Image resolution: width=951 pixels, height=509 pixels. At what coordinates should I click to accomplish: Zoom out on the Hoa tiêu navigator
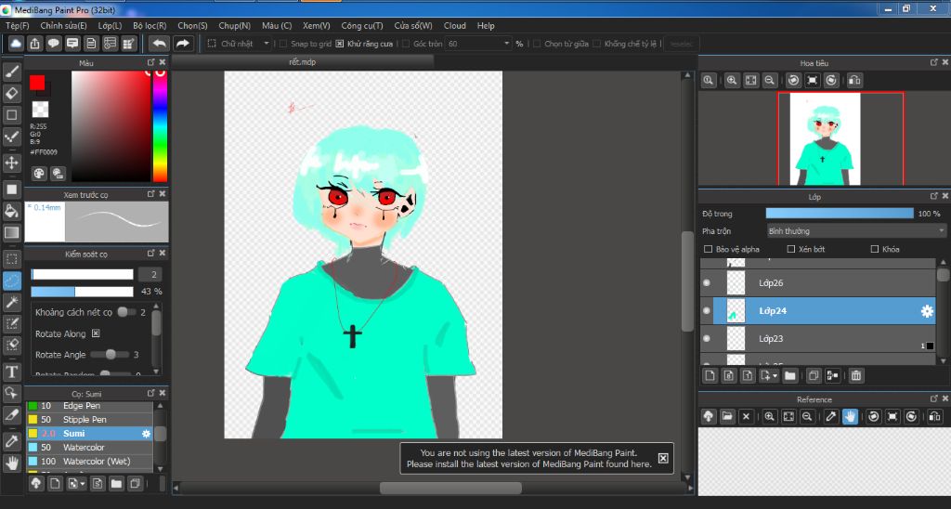770,80
